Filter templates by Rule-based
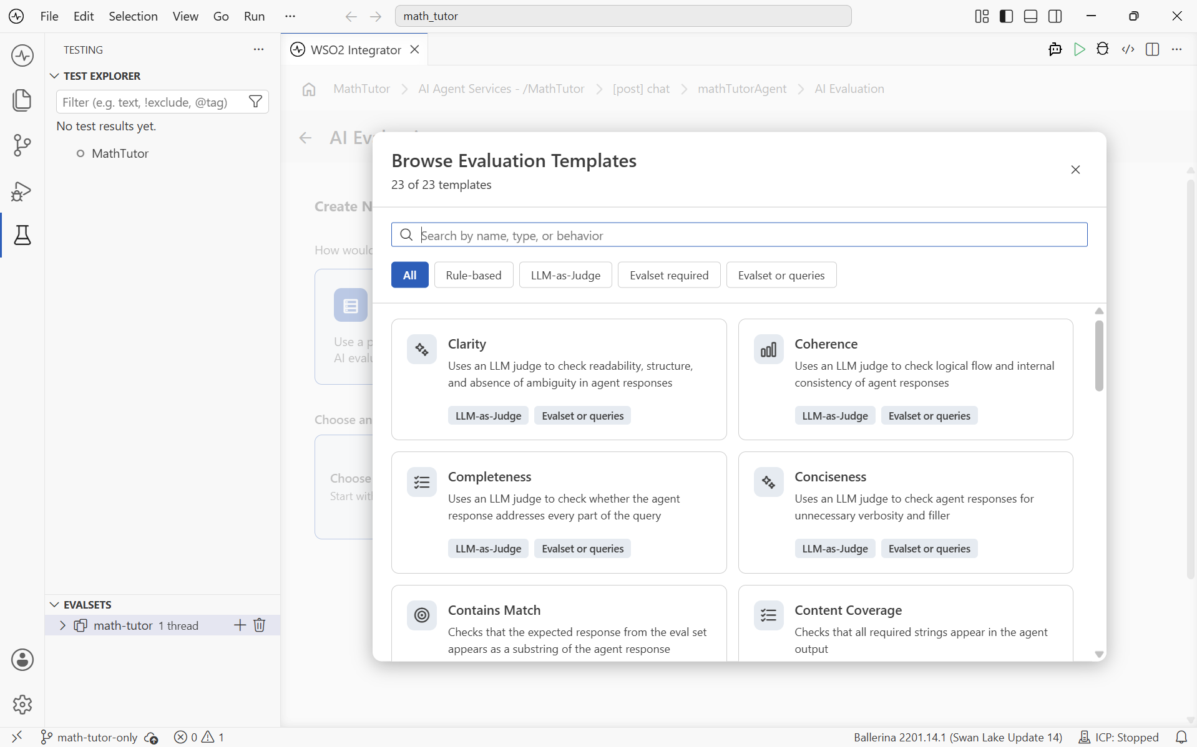1197x747 pixels. point(473,275)
